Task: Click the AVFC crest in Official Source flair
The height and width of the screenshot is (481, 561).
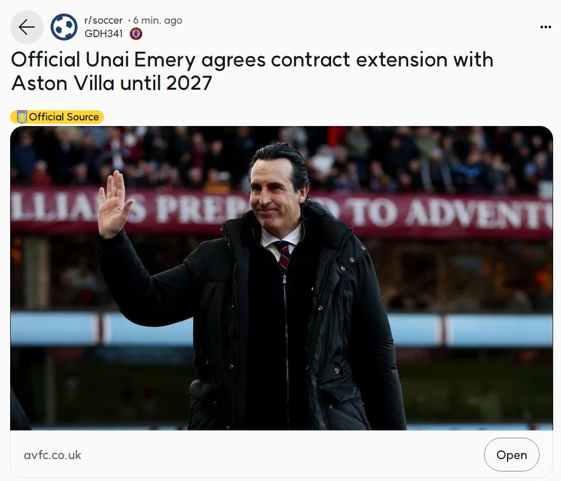Action: 22,117
